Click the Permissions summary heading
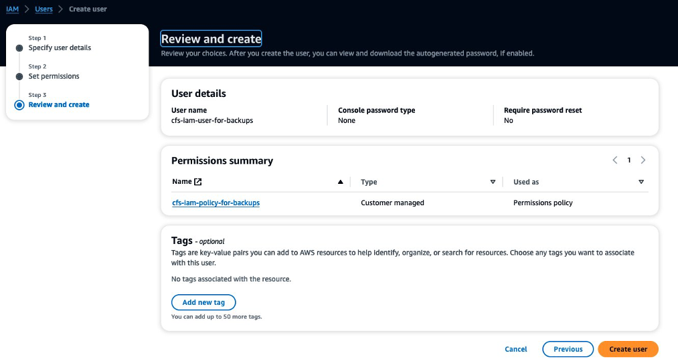The image size is (678, 361). pos(222,160)
